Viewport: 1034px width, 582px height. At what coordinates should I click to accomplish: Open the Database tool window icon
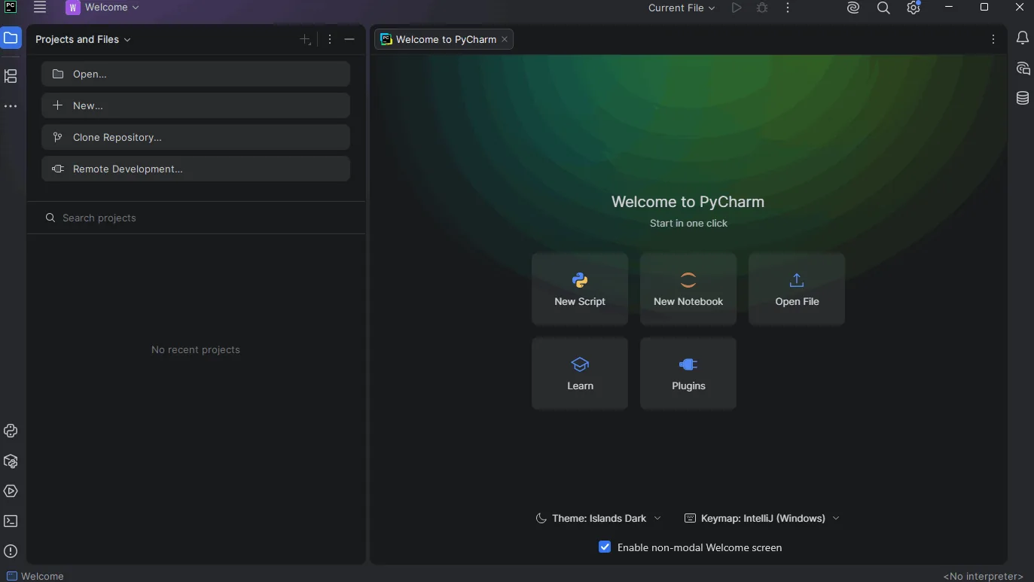coord(1023,98)
